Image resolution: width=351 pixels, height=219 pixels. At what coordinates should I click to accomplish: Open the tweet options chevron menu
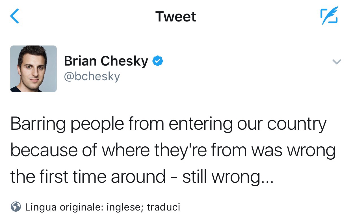tap(337, 62)
